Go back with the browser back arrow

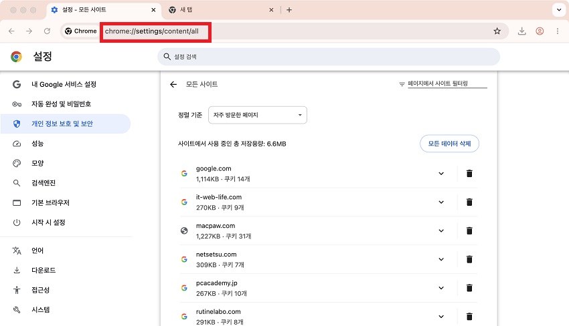[11, 31]
